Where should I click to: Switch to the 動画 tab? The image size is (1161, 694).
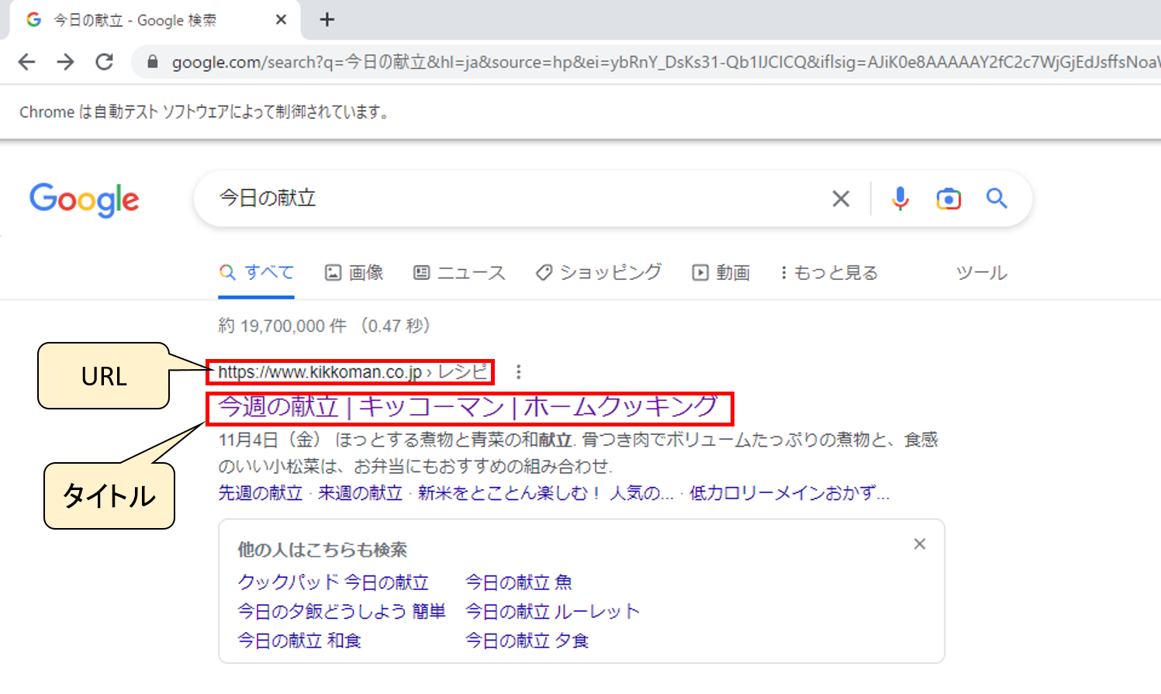(x=721, y=273)
